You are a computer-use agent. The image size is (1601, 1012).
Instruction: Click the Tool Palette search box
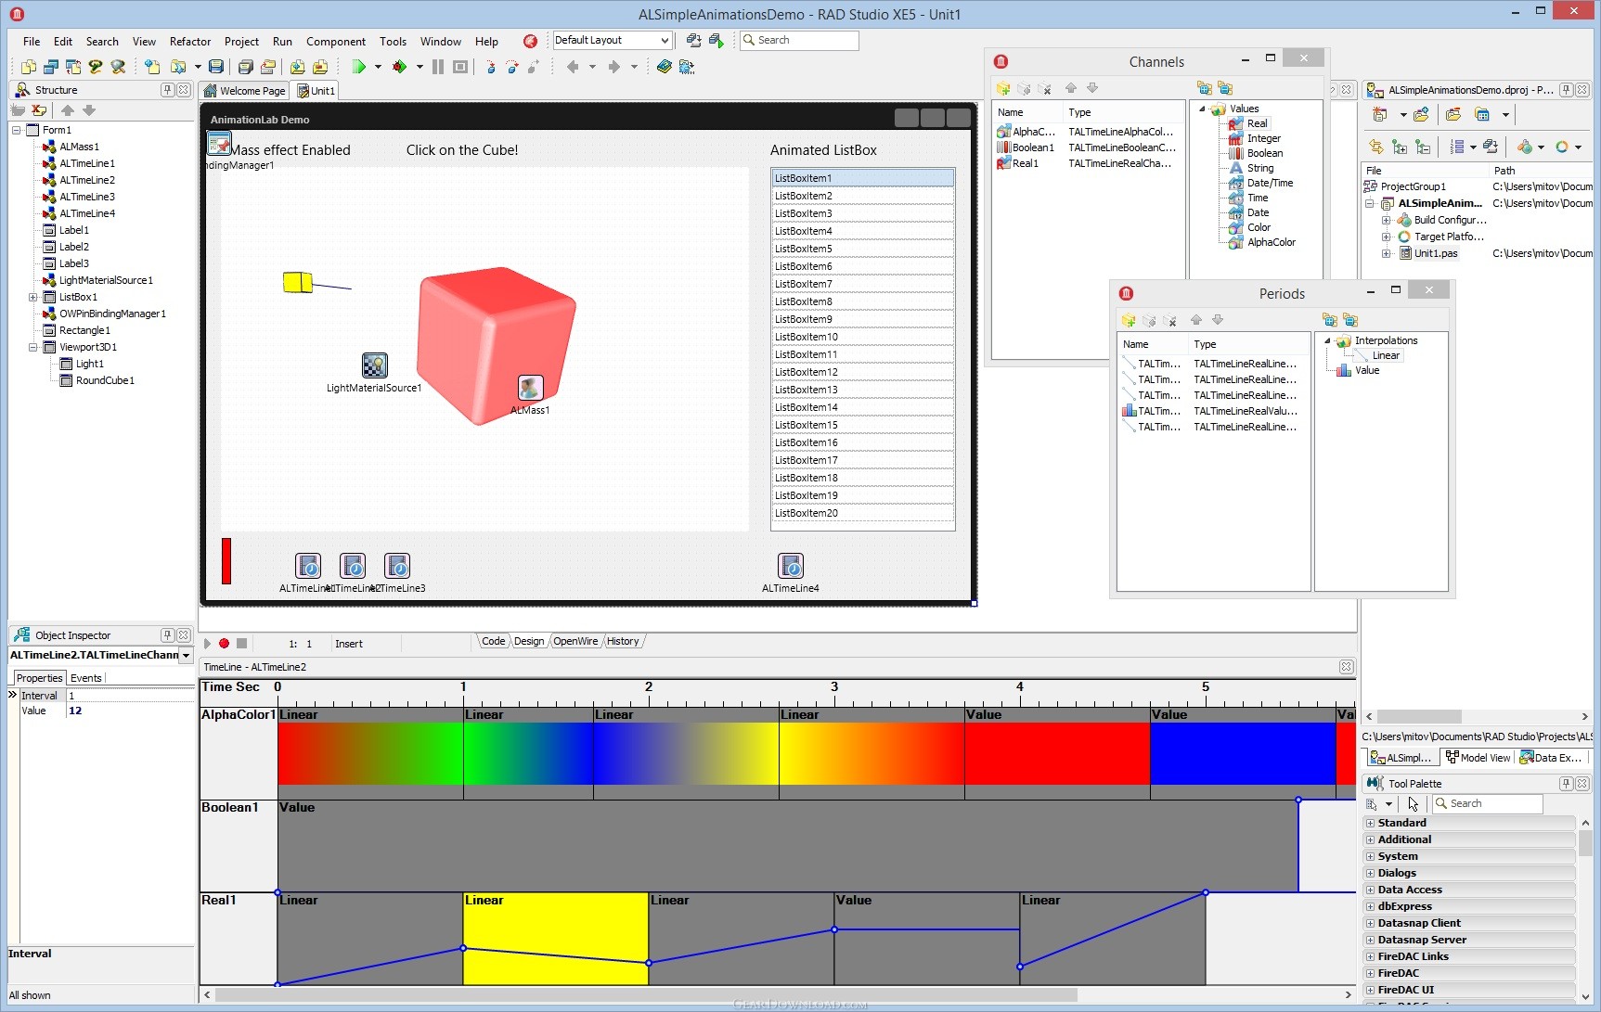[x=1488, y=804]
